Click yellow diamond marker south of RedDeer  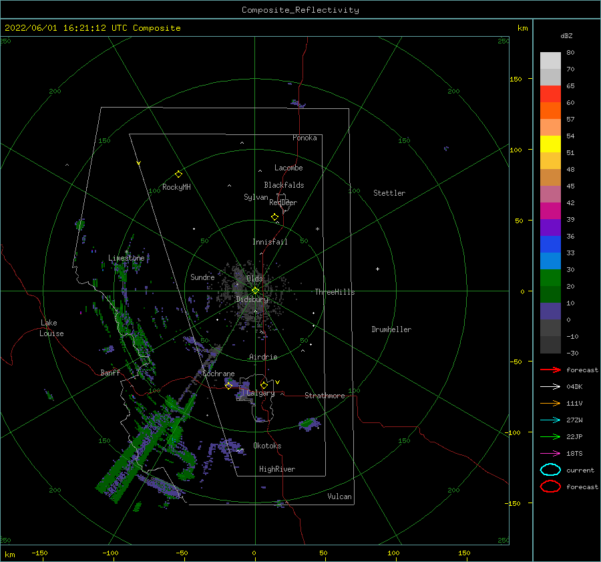coord(275,217)
